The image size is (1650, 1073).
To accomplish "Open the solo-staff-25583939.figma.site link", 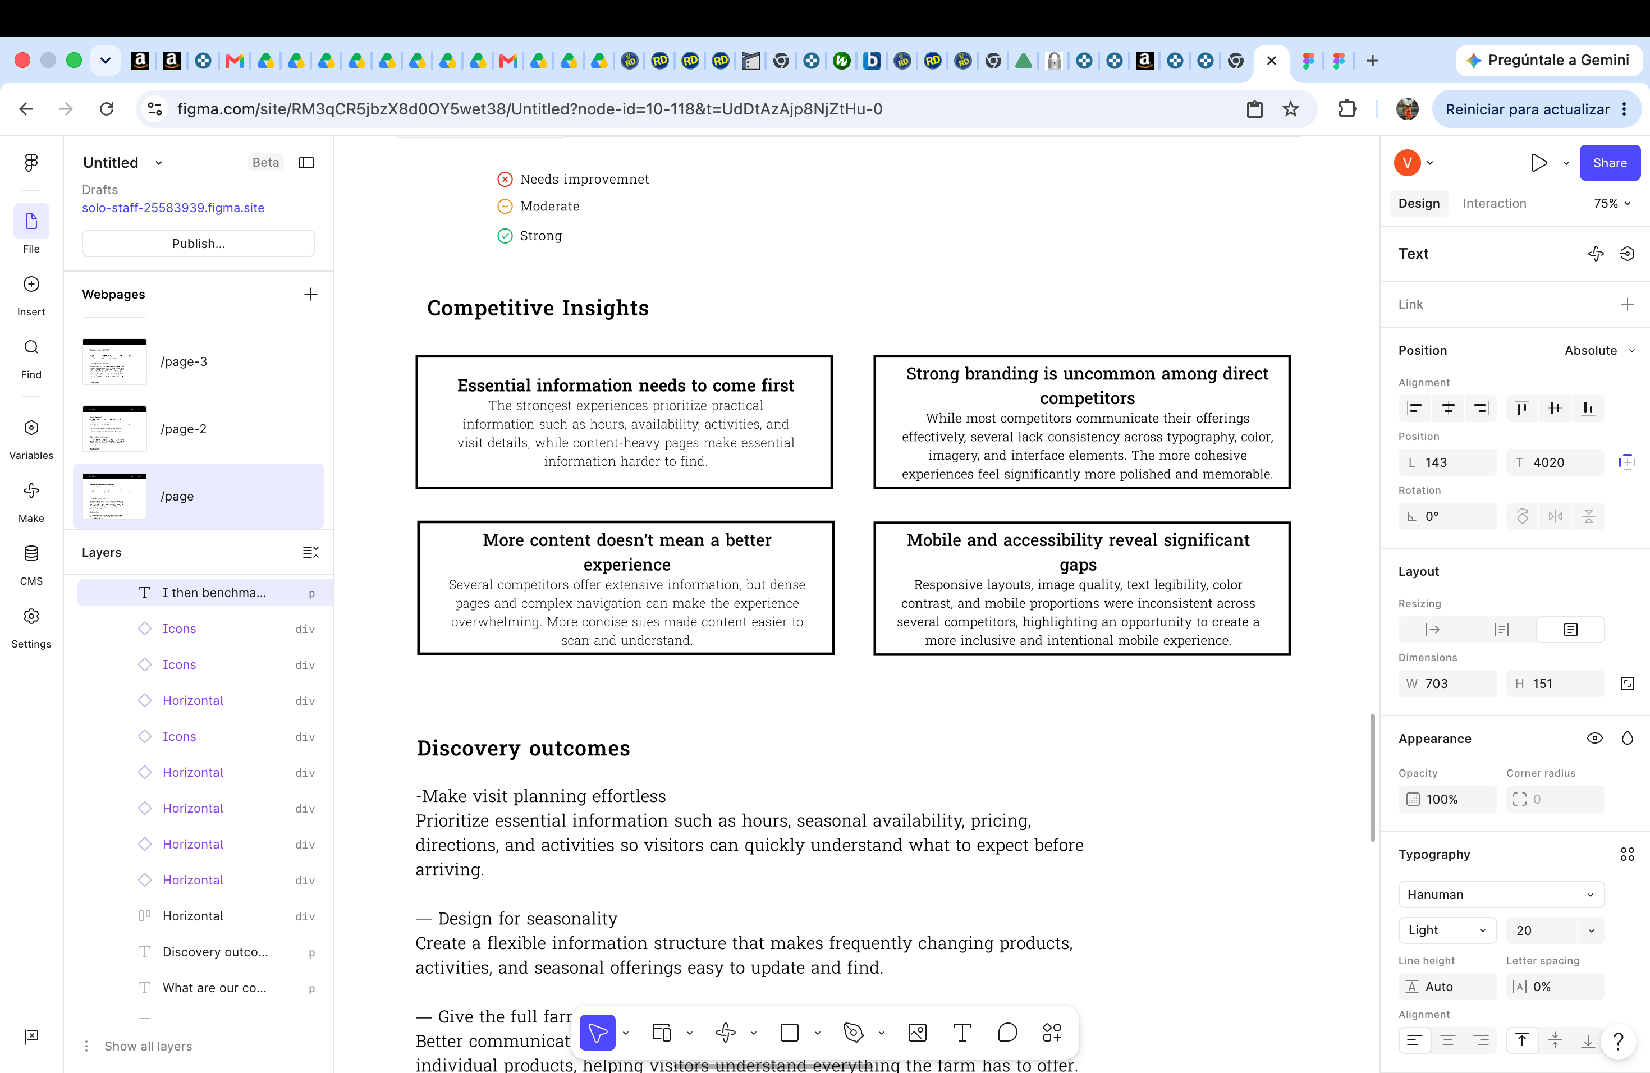I will click(x=173, y=208).
